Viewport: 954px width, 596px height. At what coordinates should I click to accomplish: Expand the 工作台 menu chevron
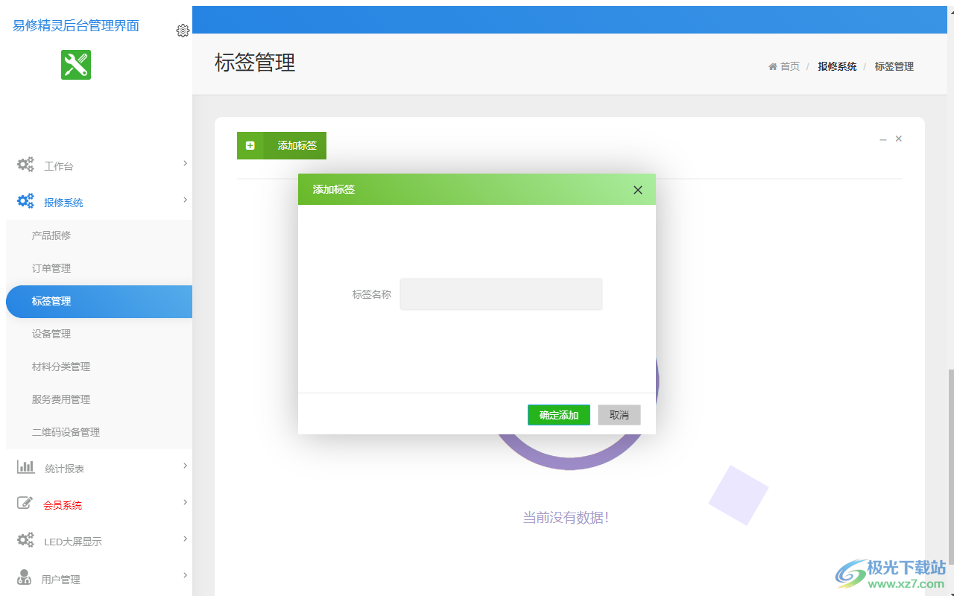[185, 163]
